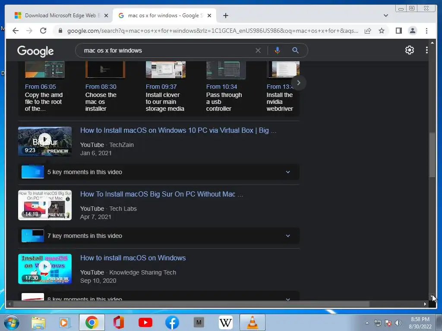Screen dimensions: 442x331
Task: Click the browser forward arrow
Action: [29, 31]
